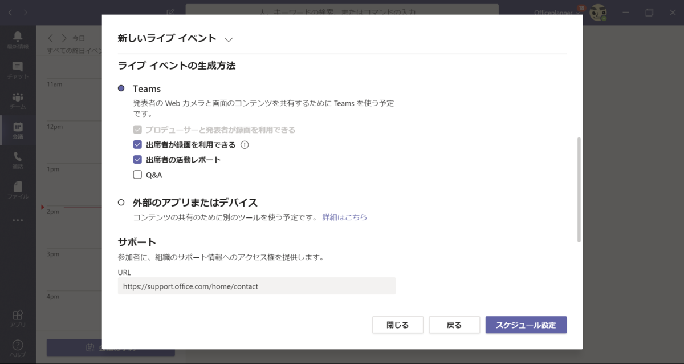
Task: Expand the new live event dropdown chevron
Action: pyautogui.click(x=229, y=39)
